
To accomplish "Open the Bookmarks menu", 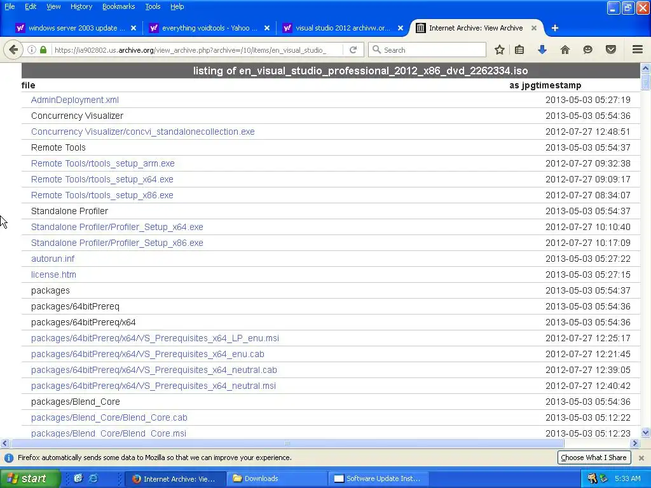I will pos(118,6).
